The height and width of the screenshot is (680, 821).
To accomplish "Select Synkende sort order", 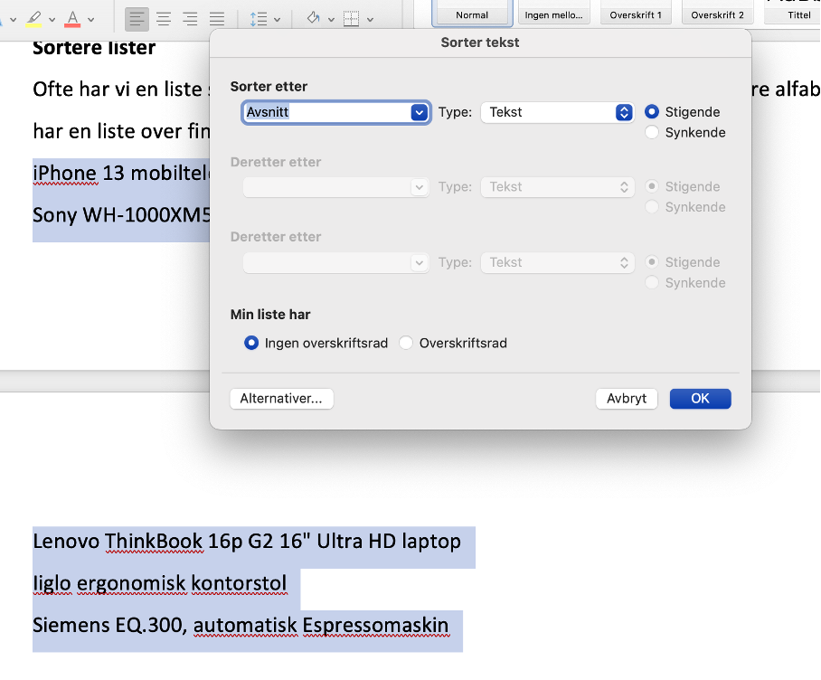I will coord(652,132).
